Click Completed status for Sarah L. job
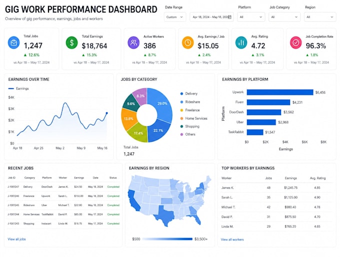Image resolution: width=340 pixels, height=257 pixels. pyautogui.click(x=113, y=196)
